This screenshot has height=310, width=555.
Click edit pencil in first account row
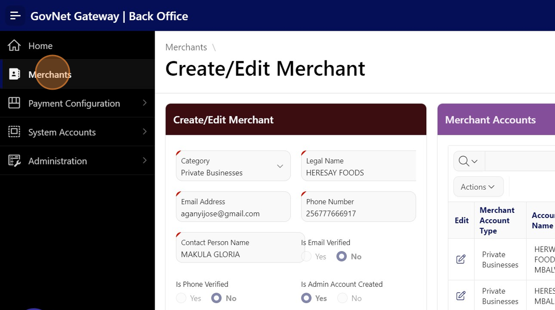tap(461, 259)
